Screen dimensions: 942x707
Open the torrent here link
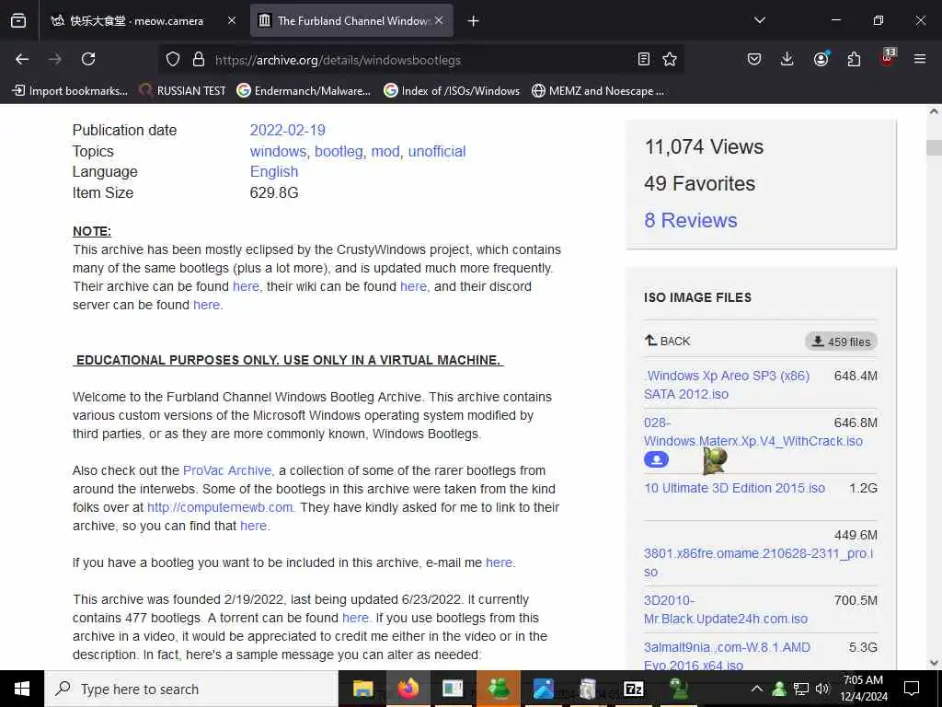[356, 618]
